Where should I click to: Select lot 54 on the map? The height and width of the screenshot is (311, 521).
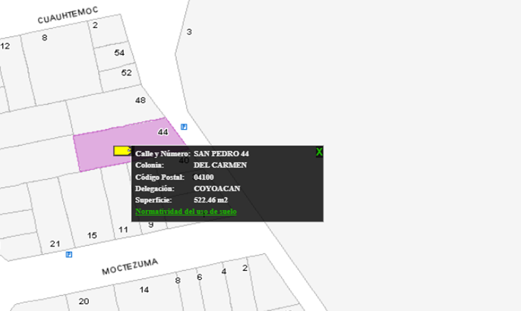coord(119,52)
